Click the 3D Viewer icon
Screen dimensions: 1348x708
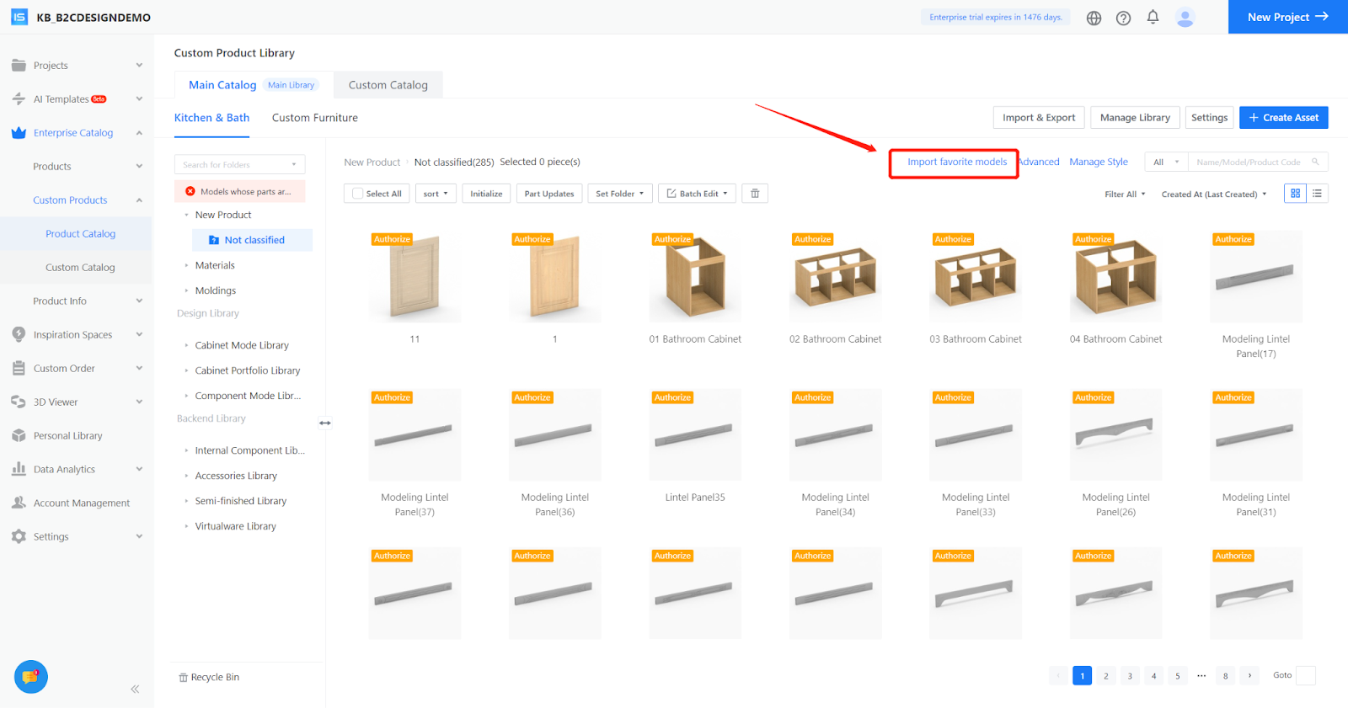click(x=19, y=402)
